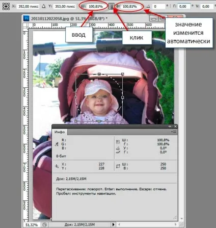Open the Инфо panel options menu
The image size is (216, 228).
[x=174, y=132]
